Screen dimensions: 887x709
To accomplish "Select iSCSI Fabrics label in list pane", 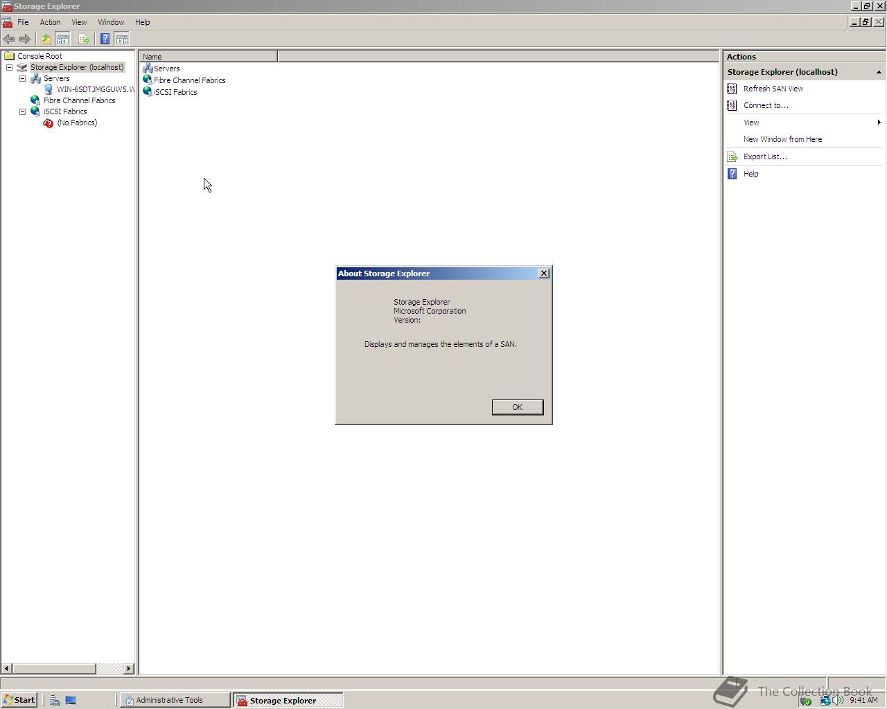I will point(175,92).
